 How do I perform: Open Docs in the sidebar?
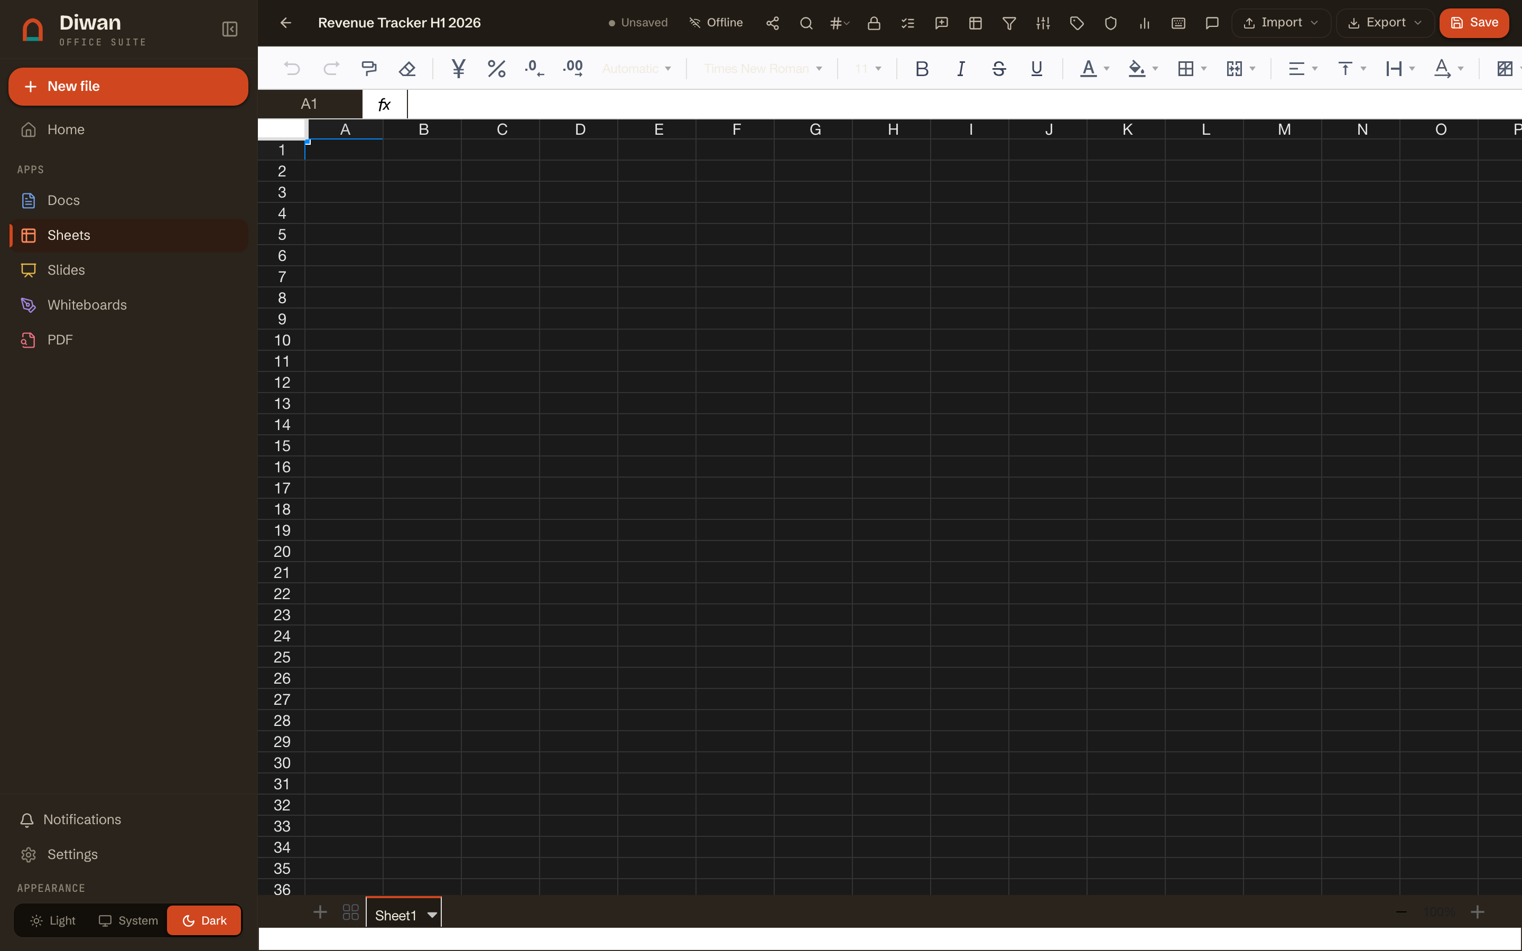[x=128, y=201]
